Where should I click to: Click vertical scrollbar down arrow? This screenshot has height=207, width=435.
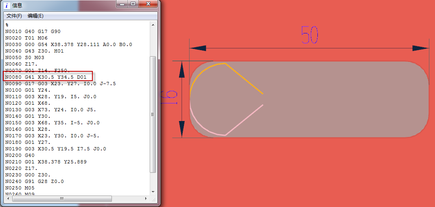pos(153,192)
